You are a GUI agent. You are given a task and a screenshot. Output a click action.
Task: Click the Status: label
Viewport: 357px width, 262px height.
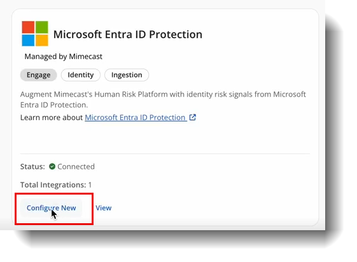tap(32, 167)
